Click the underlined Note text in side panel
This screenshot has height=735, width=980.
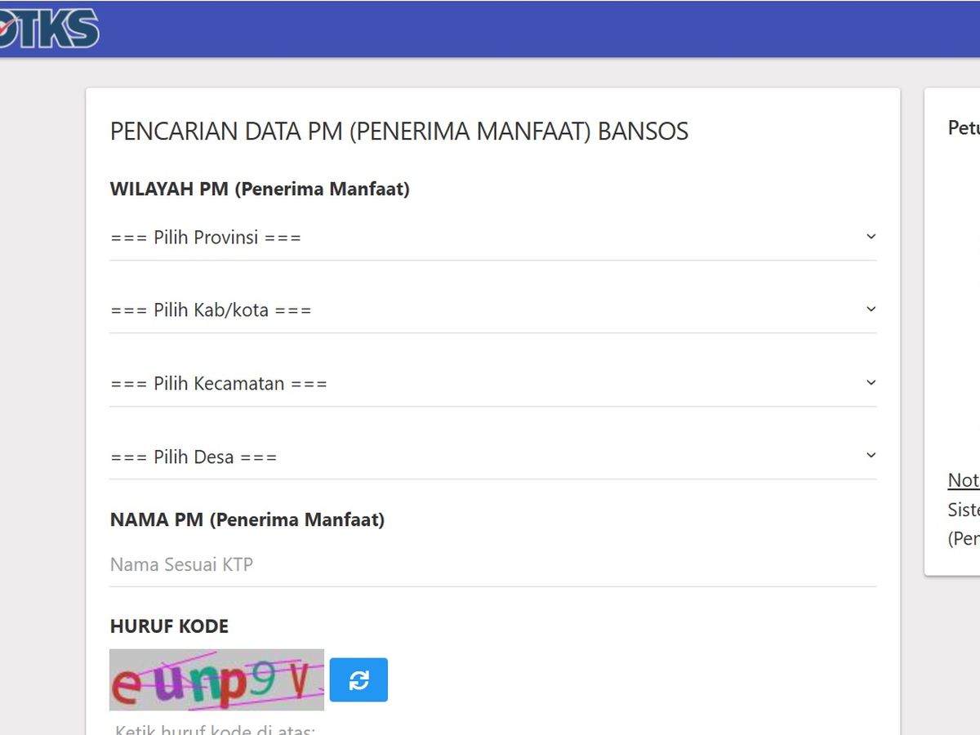[x=964, y=480]
